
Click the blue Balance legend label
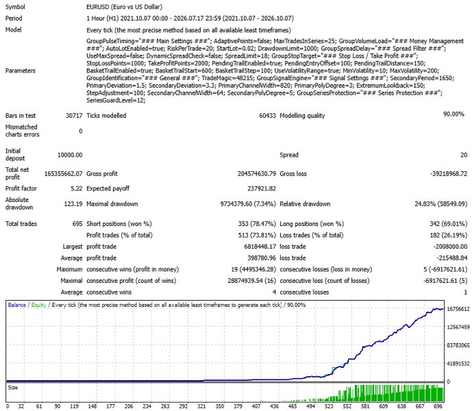click(x=17, y=305)
